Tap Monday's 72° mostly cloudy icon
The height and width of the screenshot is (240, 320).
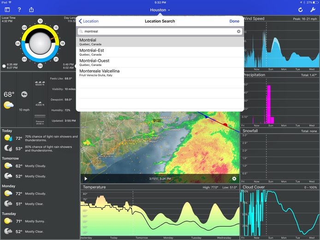8,193
